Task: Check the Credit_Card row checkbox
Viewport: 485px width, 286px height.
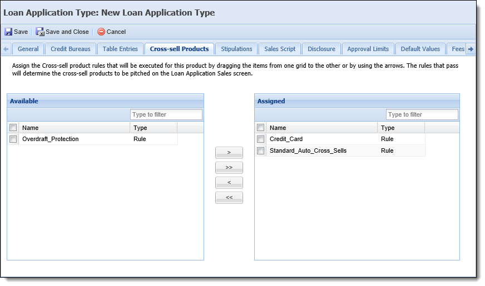Action: pyautogui.click(x=260, y=139)
